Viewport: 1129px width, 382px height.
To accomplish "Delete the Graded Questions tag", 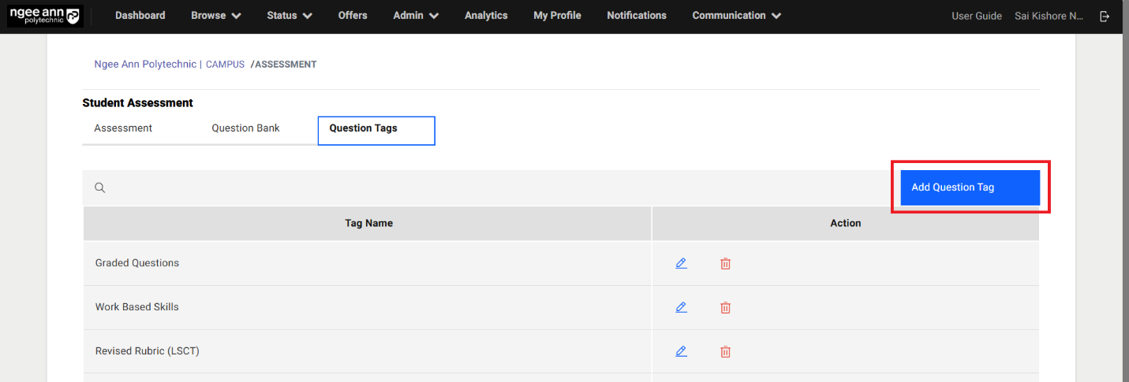I will pos(725,264).
